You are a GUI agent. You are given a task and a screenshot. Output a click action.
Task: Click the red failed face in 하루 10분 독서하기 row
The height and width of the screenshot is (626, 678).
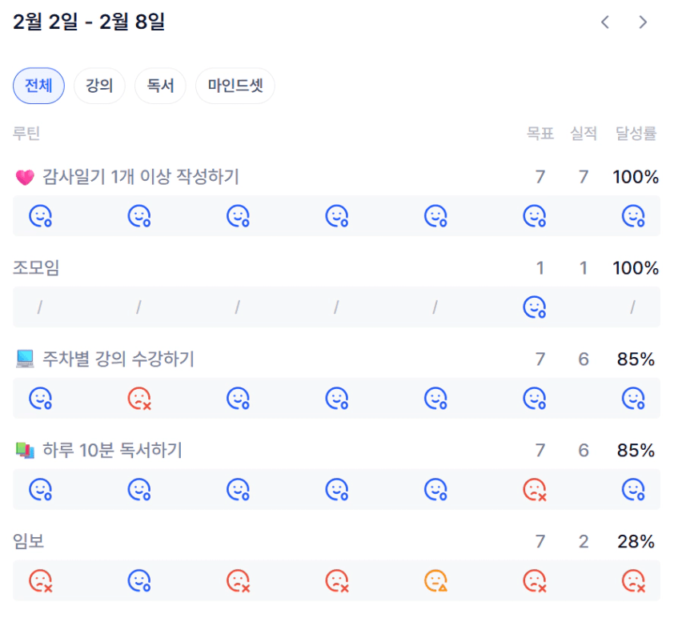(534, 489)
